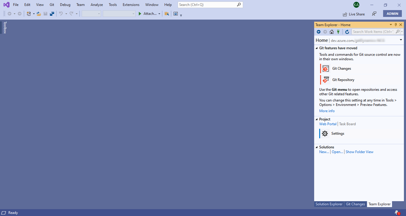
Task: Click the Task Board link
Action: (347, 124)
